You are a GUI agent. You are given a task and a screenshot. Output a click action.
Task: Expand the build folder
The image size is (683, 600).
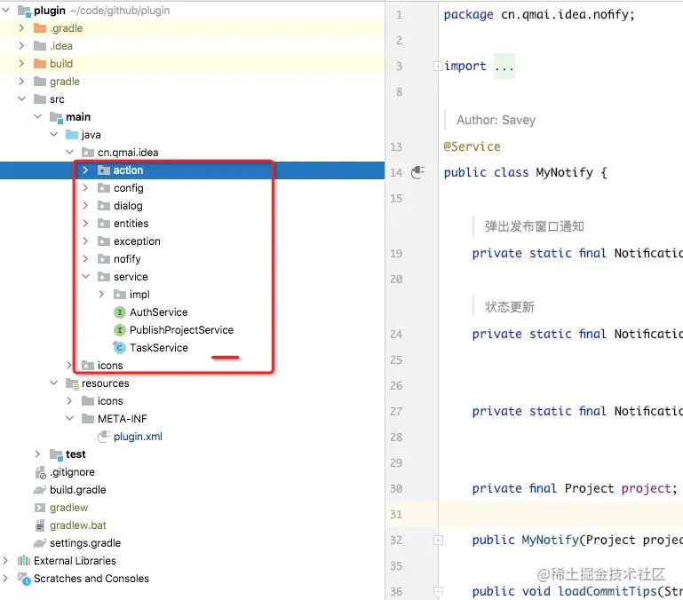tap(21, 64)
